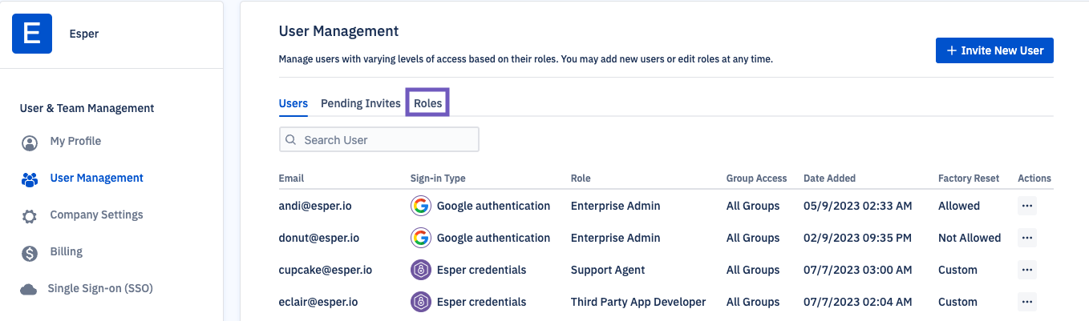Click Enterprise Admin role for andi@esper.io
Screen dimensions: 1089x321
pos(616,206)
